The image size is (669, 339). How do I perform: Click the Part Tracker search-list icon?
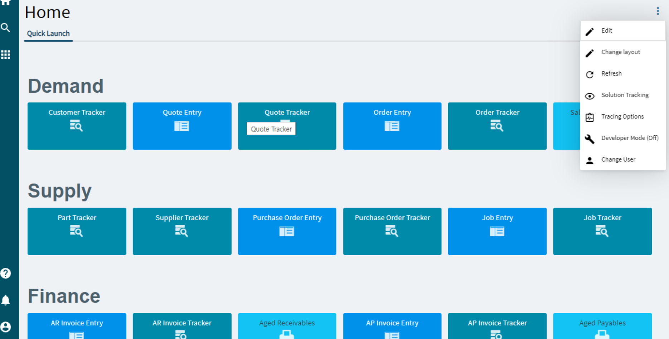pyautogui.click(x=76, y=231)
